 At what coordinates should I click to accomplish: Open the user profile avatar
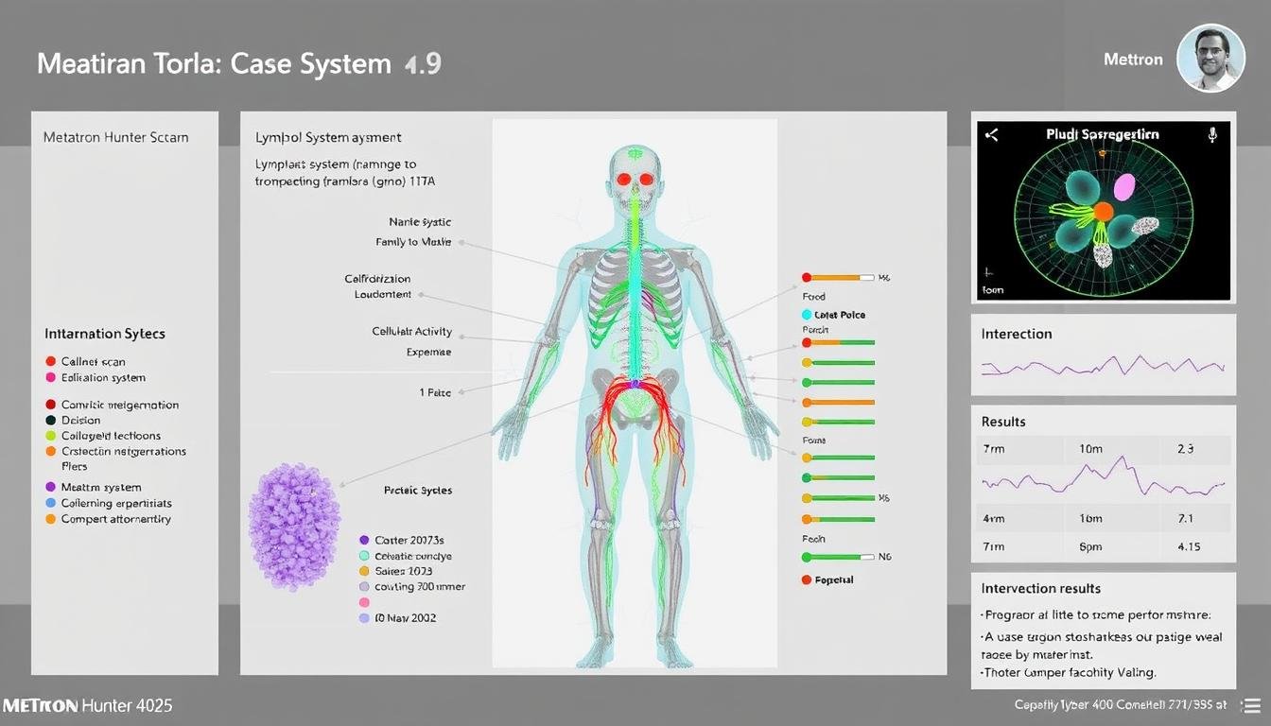click(x=1210, y=59)
